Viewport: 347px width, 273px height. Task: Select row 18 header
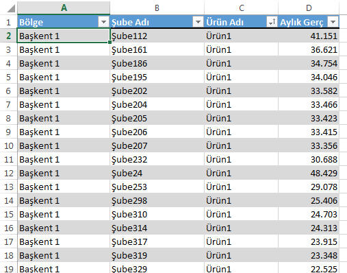(x=9, y=255)
